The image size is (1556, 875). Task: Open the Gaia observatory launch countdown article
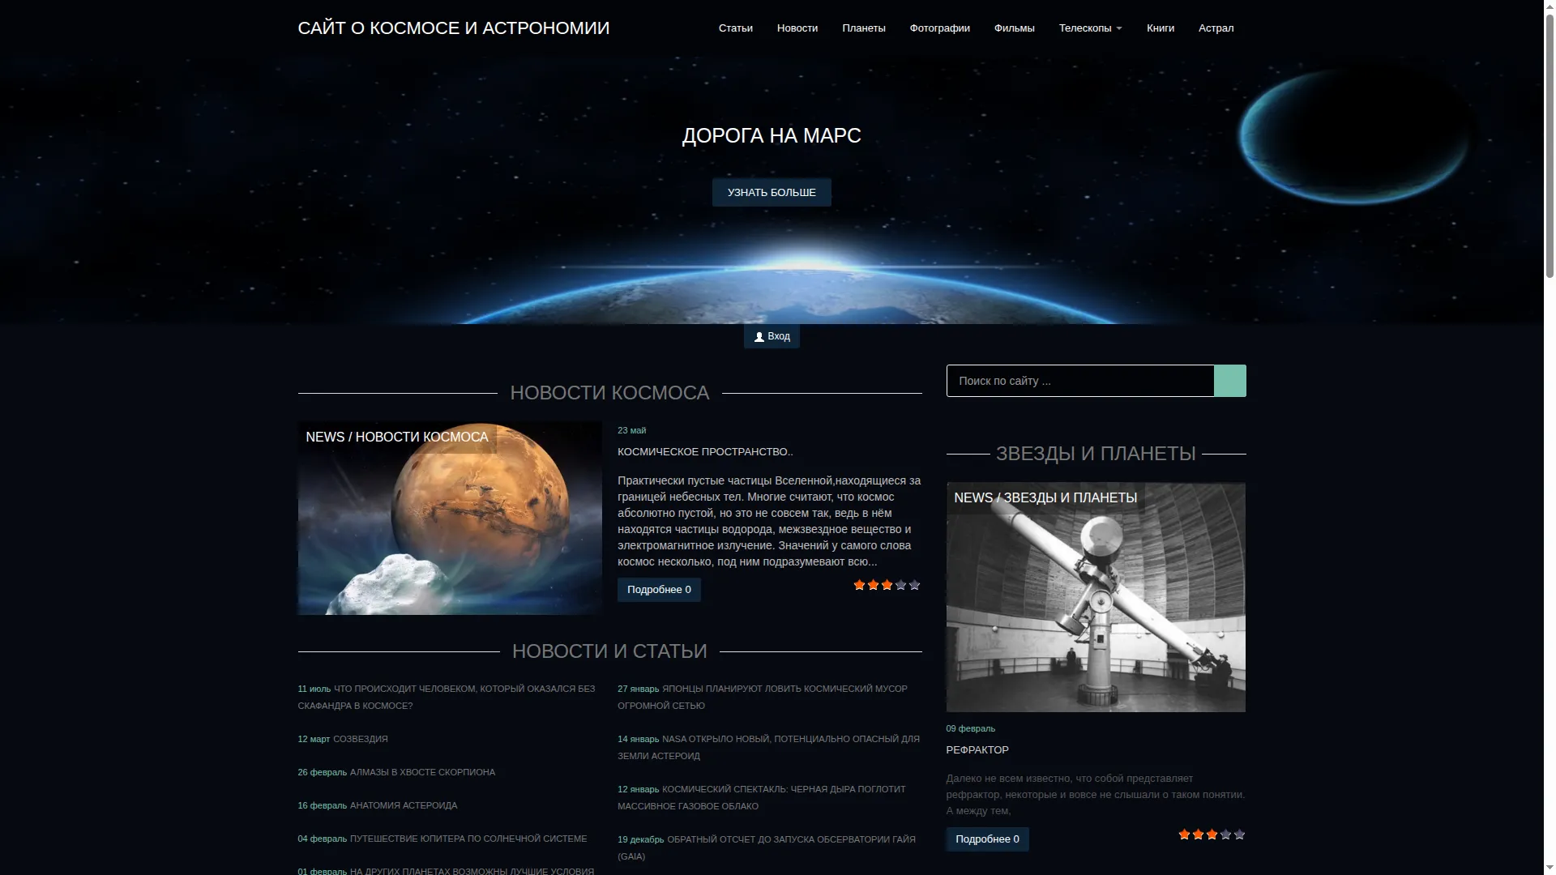coord(767,848)
